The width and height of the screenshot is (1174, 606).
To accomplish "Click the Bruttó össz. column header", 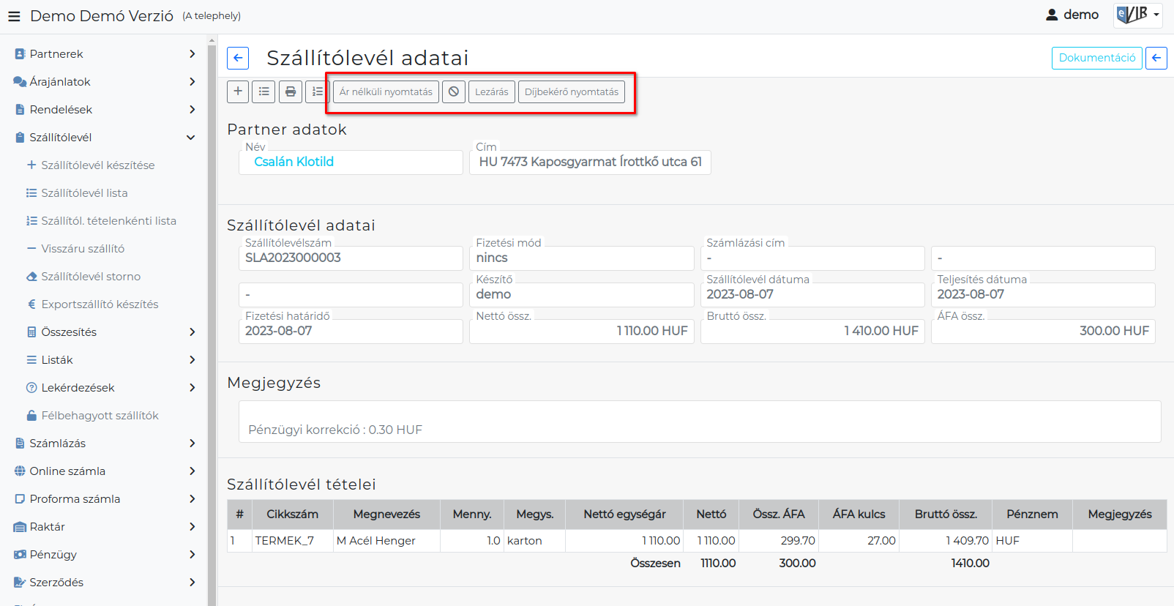I will (946, 514).
